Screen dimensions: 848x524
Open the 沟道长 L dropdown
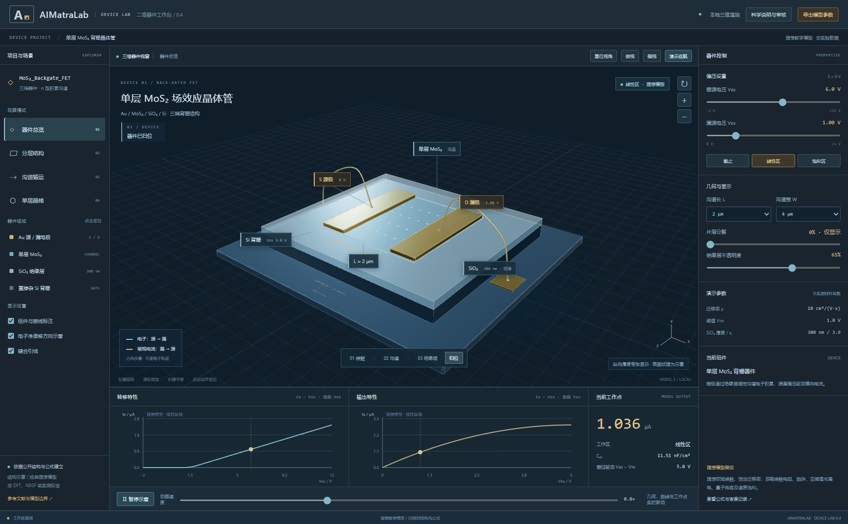pos(739,214)
